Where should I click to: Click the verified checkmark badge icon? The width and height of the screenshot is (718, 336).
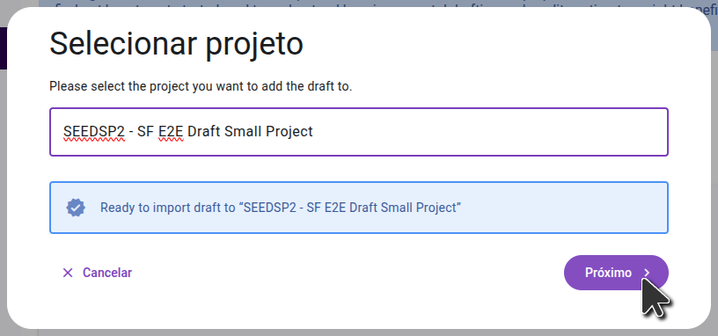point(76,208)
